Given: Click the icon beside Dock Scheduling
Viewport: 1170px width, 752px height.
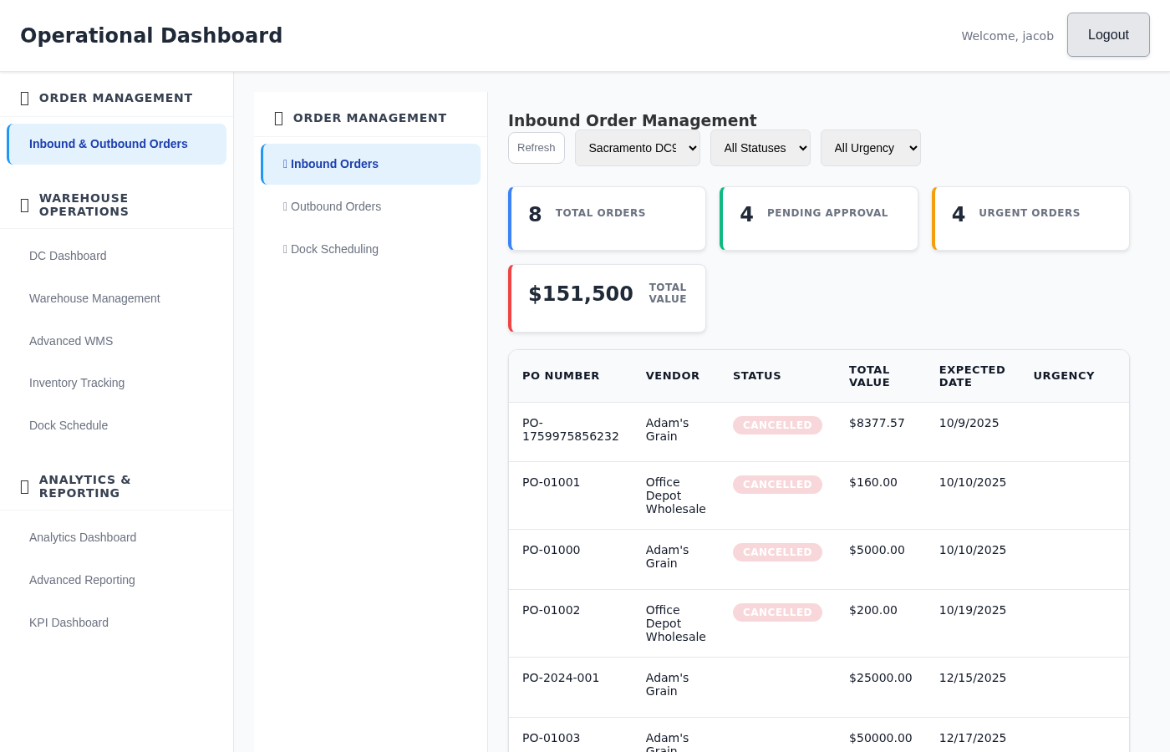Looking at the screenshot, I should tap(285, 249).
